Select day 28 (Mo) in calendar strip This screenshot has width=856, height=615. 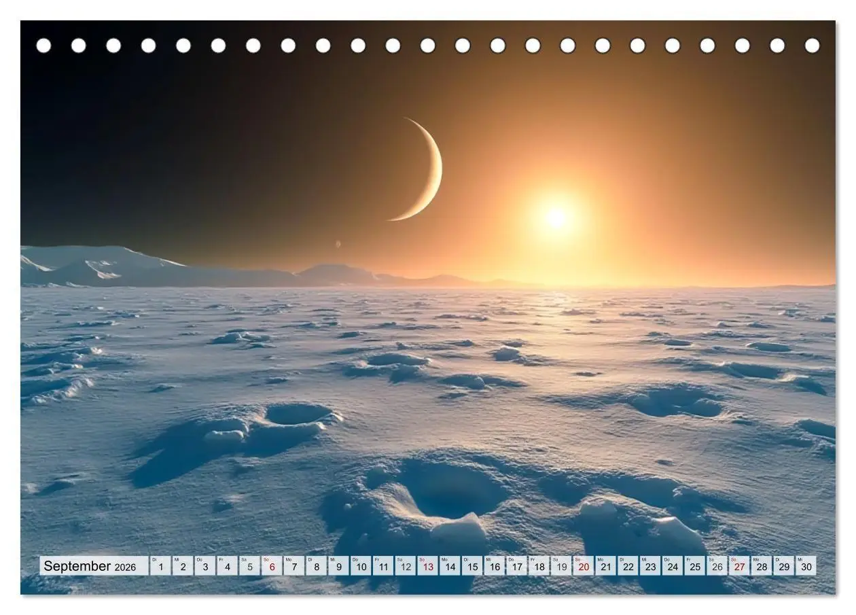coord(762,566)
